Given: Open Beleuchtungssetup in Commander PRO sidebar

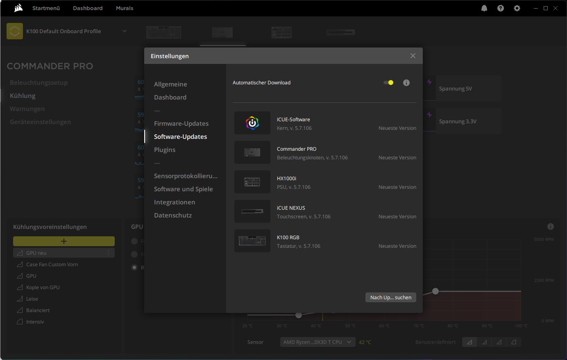Looking at the screenshot, I should [39, 82].
